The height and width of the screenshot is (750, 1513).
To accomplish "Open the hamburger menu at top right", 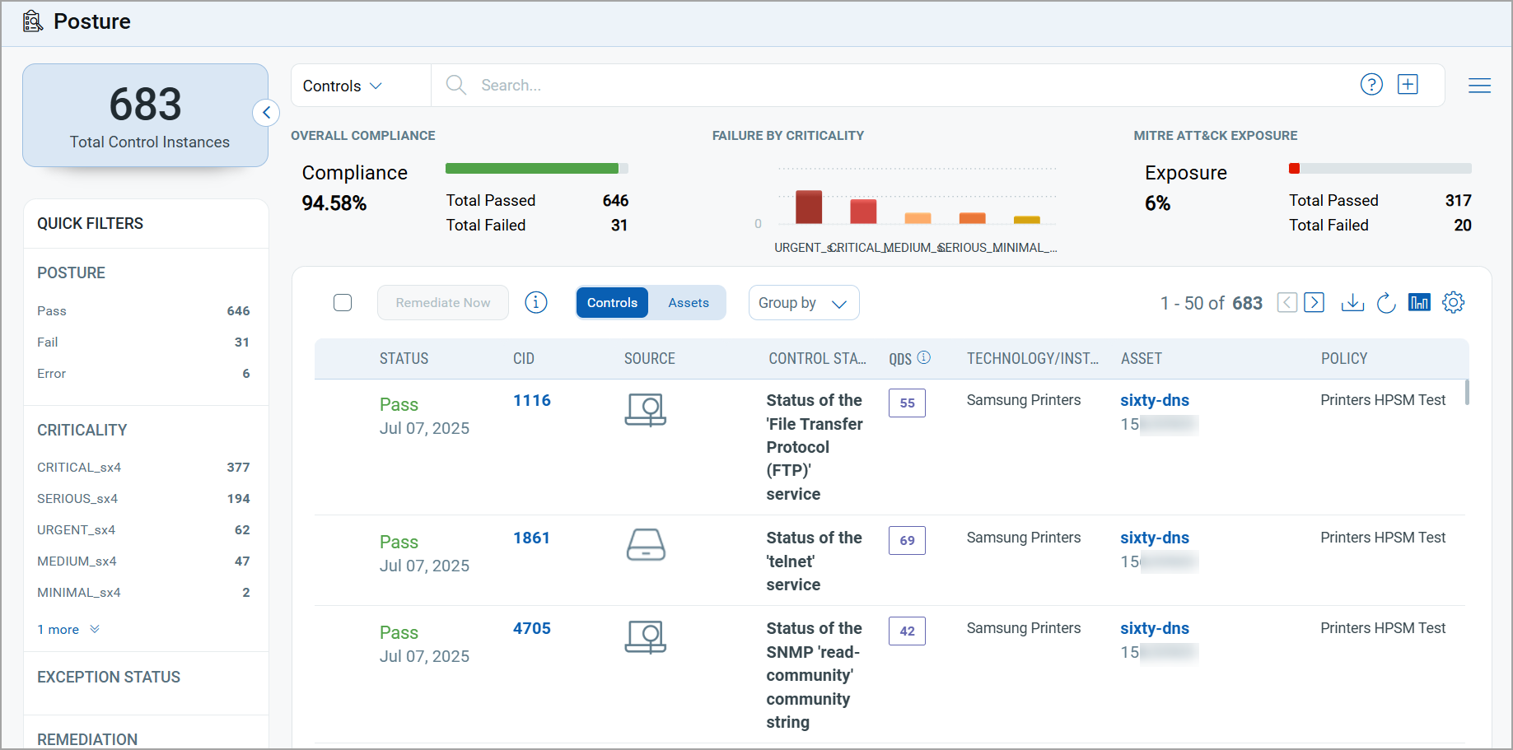I will click(1479, 86).
